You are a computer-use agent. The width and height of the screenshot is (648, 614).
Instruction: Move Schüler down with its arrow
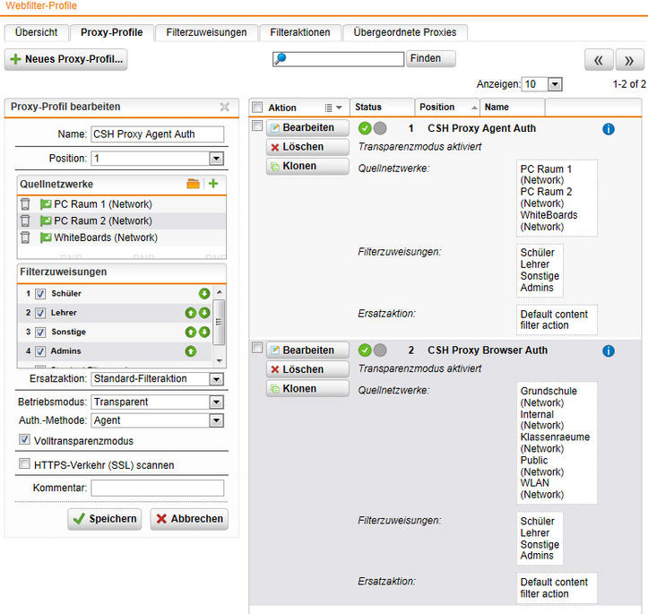[204, 293]
